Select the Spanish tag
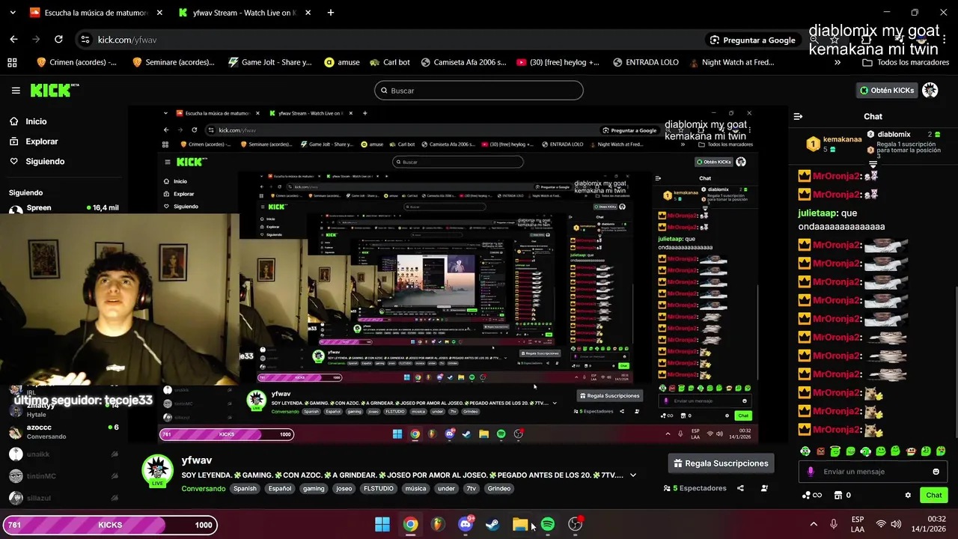The image size is (958, 539). point(245,489)
